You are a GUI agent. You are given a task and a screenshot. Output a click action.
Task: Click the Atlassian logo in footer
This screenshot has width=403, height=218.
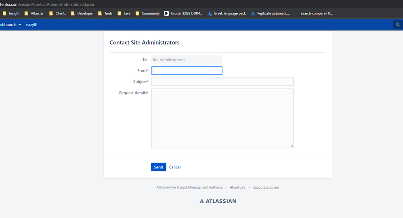(218, 201)
